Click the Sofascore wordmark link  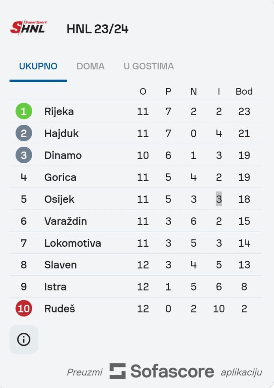point(172,371)
